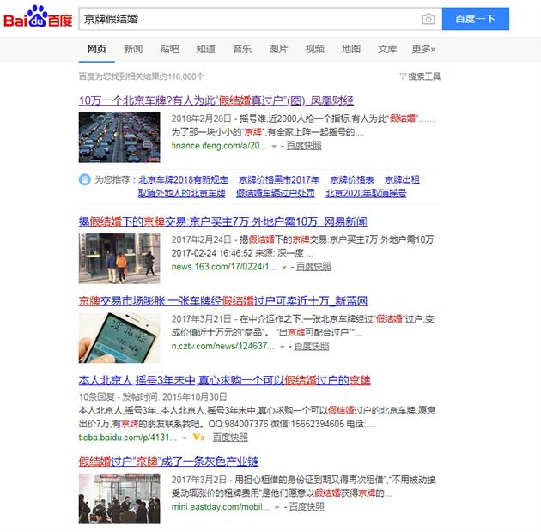Open 百度快照 for the n.cztv.com result
Image resolution: width=541 pixels, height=532 pixels.
312,346
